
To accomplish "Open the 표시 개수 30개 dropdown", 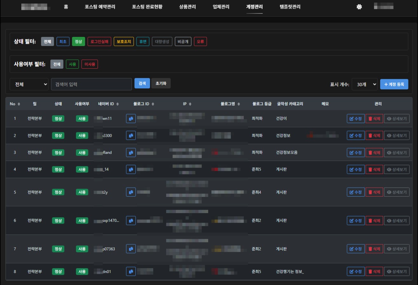I will tap(365, 84).
